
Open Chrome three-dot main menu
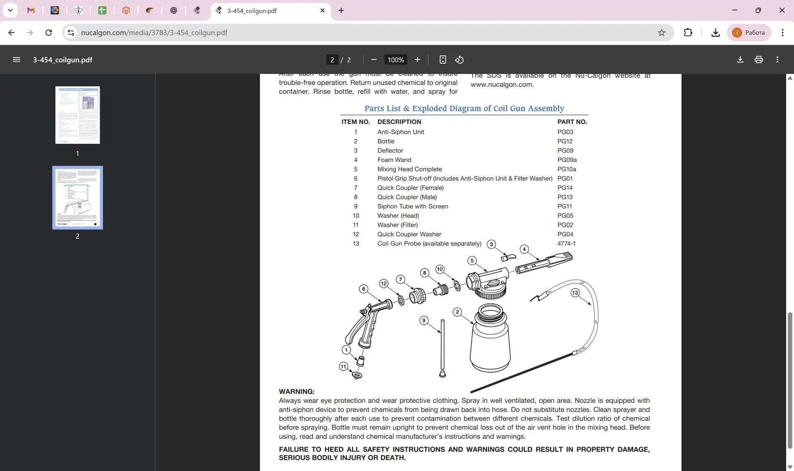782,33
